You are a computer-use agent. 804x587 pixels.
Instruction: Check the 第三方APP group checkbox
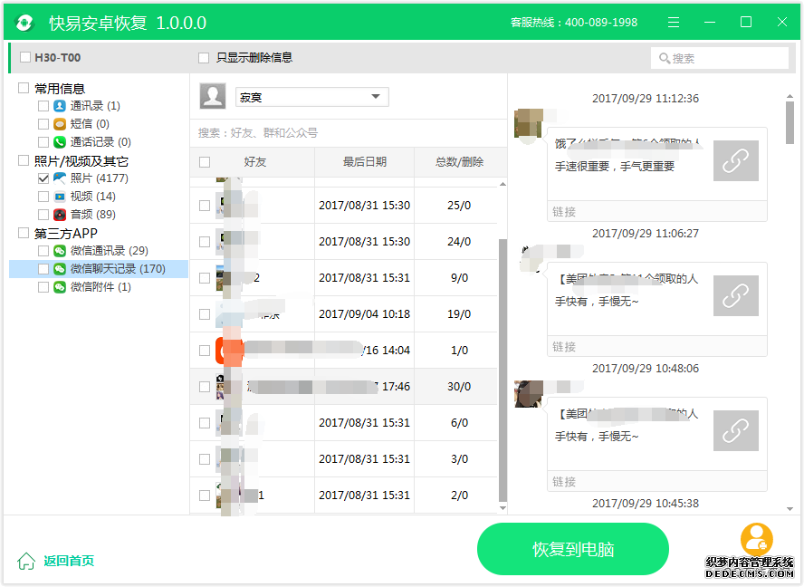(x=23, y=233)
